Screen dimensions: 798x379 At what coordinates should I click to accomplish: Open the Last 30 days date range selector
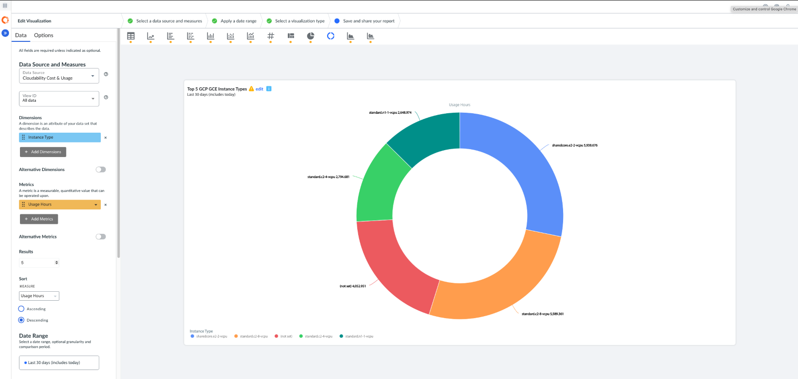59,363
